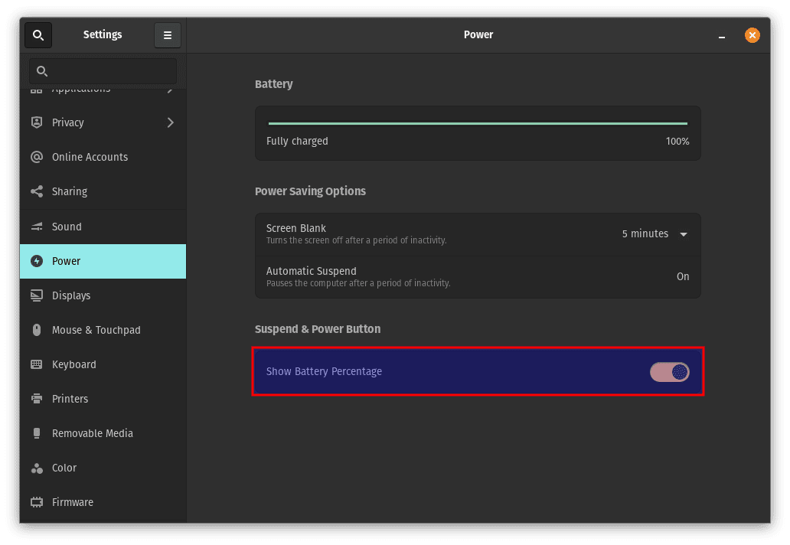
Task: Click the Online Accounts at-sign icon
Action: [37, 157]
